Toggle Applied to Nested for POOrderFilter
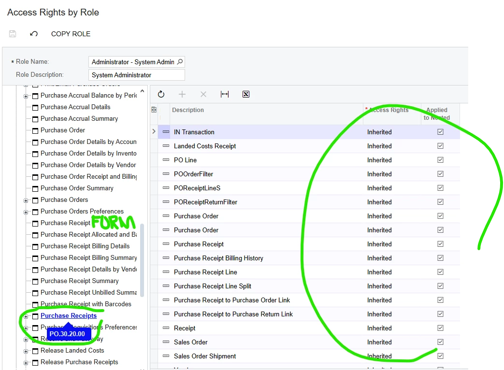The image size is (504, 370). click(440, 174)
